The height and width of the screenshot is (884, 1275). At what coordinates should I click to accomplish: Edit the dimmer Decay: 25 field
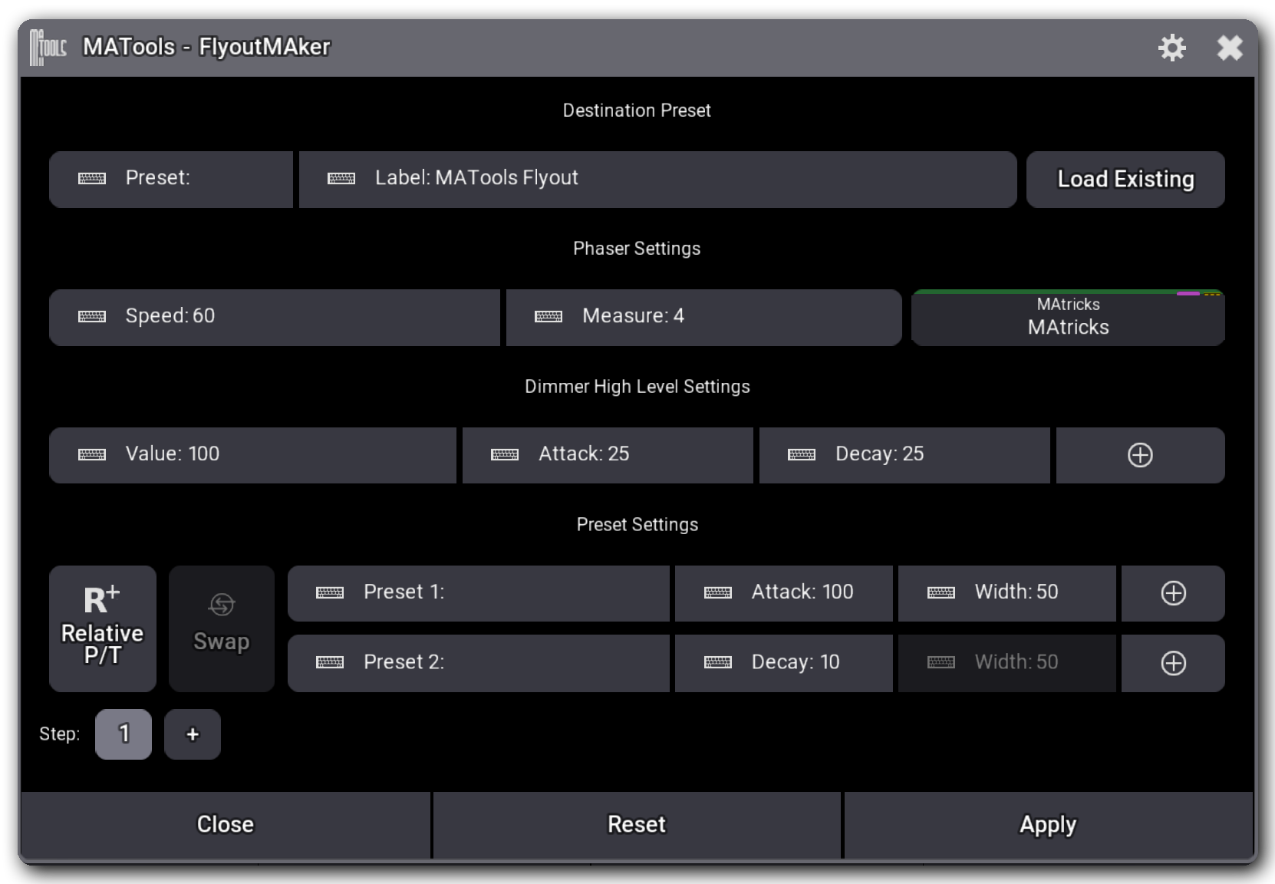[904, 455]
